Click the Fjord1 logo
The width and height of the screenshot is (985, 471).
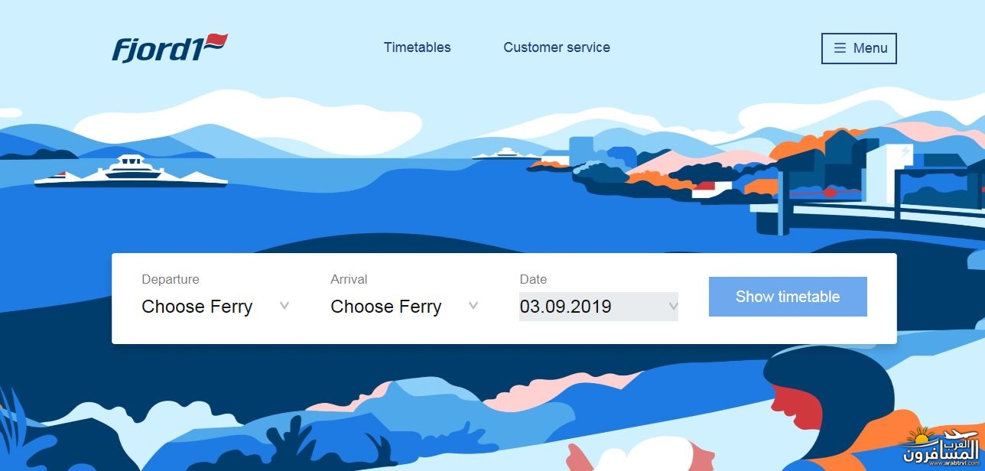(170, 47)
